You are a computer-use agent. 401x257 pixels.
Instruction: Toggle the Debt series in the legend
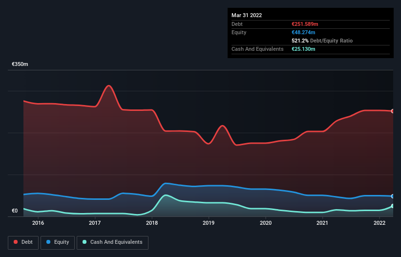pos(23,242)
